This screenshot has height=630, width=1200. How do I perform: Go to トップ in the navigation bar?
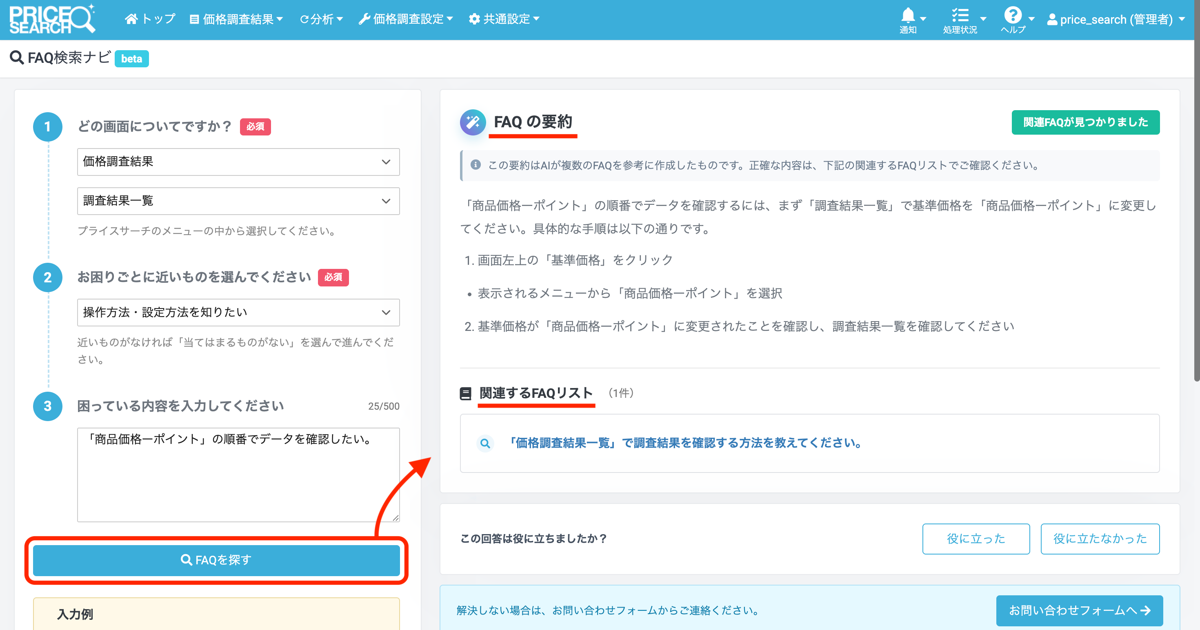[x=150, y=19]
